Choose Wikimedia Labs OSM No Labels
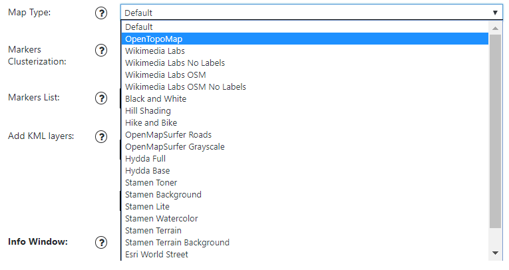Viewport: 509px width, 270px height. click(305, 87)
